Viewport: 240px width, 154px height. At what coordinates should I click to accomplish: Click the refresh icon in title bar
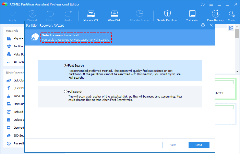[203, 4]
